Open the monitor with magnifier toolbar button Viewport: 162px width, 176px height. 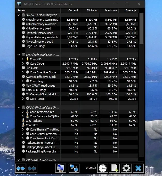tap(61, 168)
